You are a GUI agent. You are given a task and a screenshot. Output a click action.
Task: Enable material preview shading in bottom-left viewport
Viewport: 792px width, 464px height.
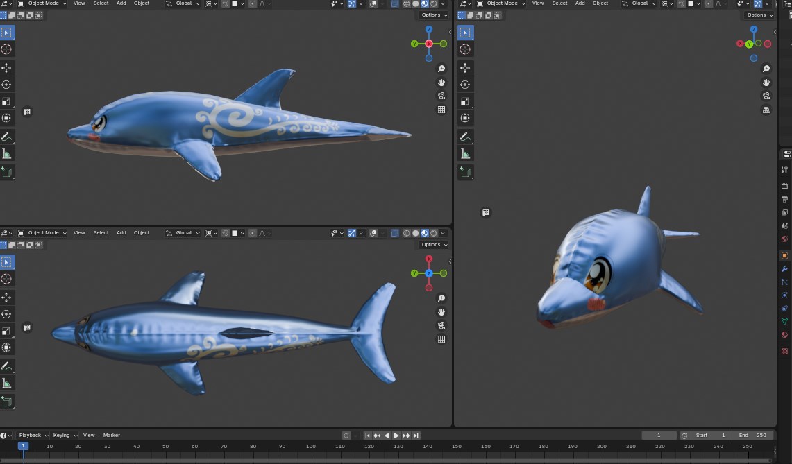tap(425, 233)
